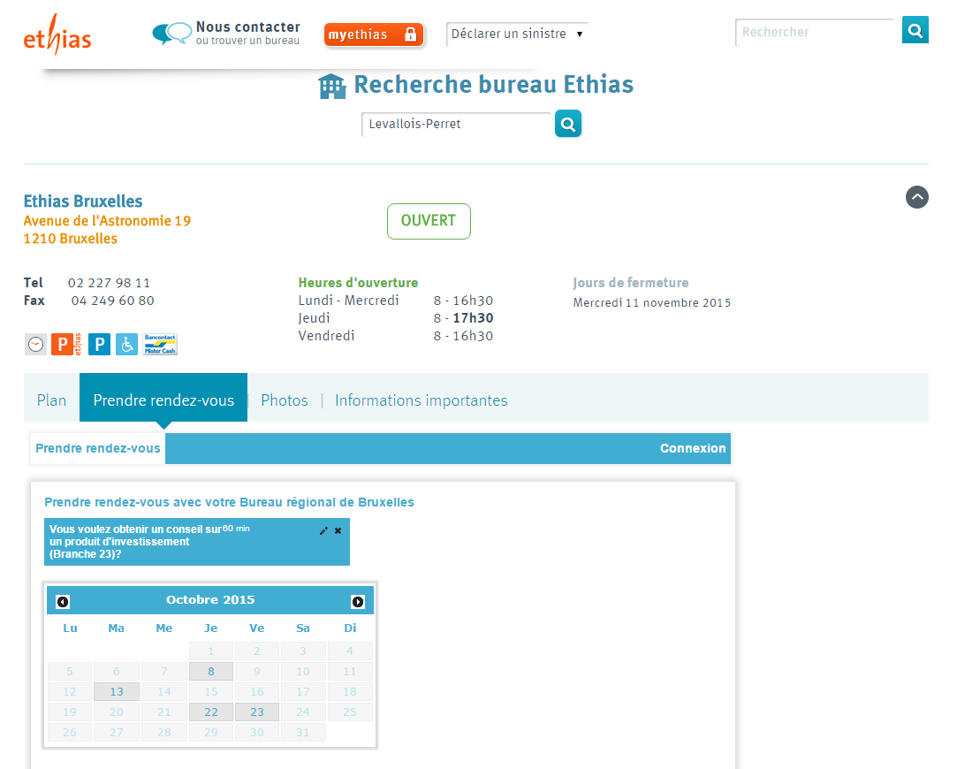
Task: Open the Informations importantes tab
Action: (422, 400)
